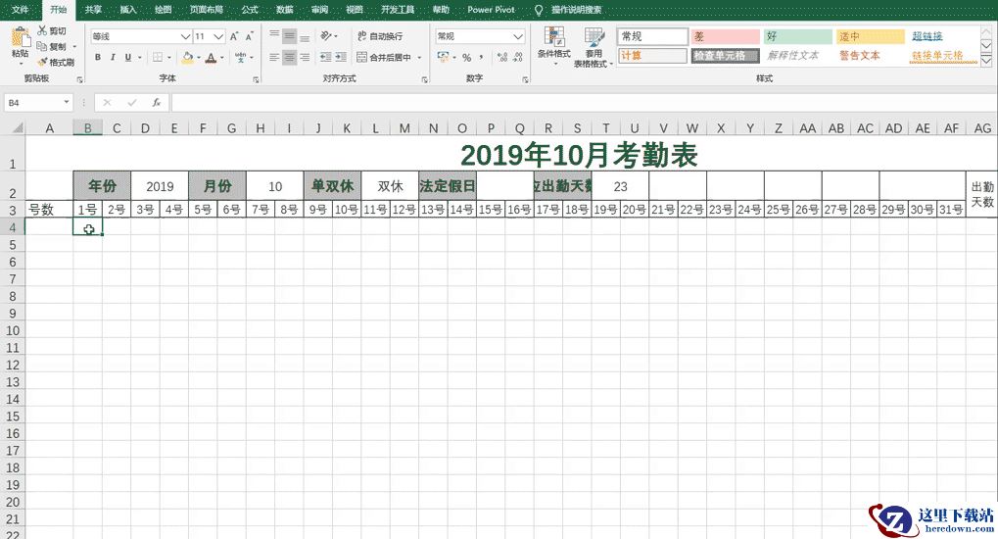Toggle middle vertical alignment
The height and width of the screenshot is (539, 998).
[x=290, y=35]
